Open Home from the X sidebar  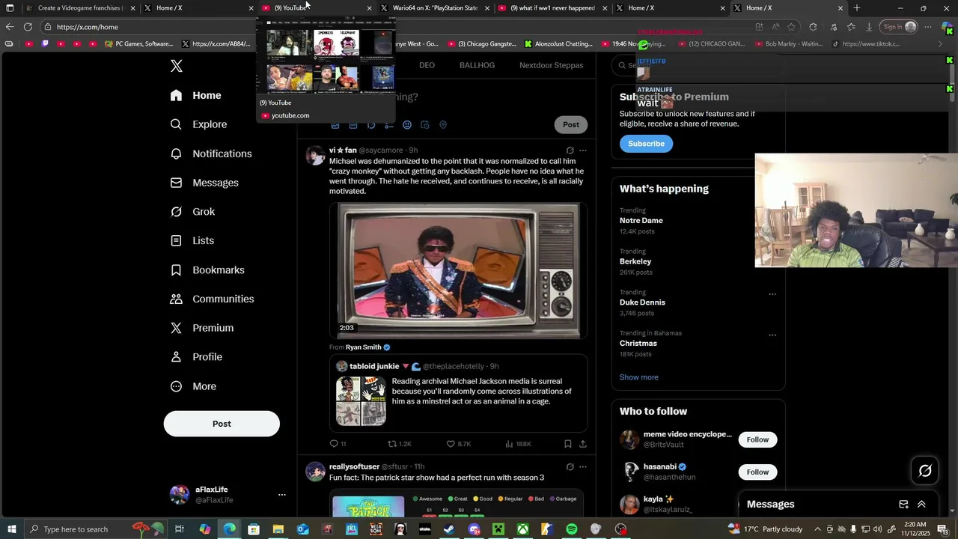[x=195, y=95]
